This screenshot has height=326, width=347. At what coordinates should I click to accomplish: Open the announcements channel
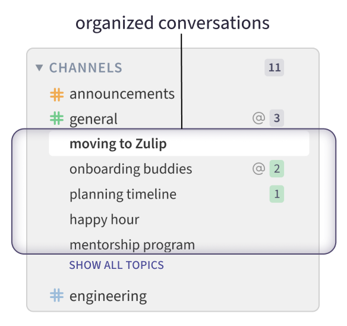122,94
